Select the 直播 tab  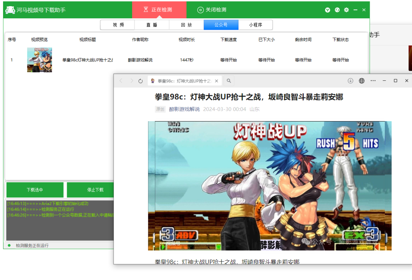(152, 24)
